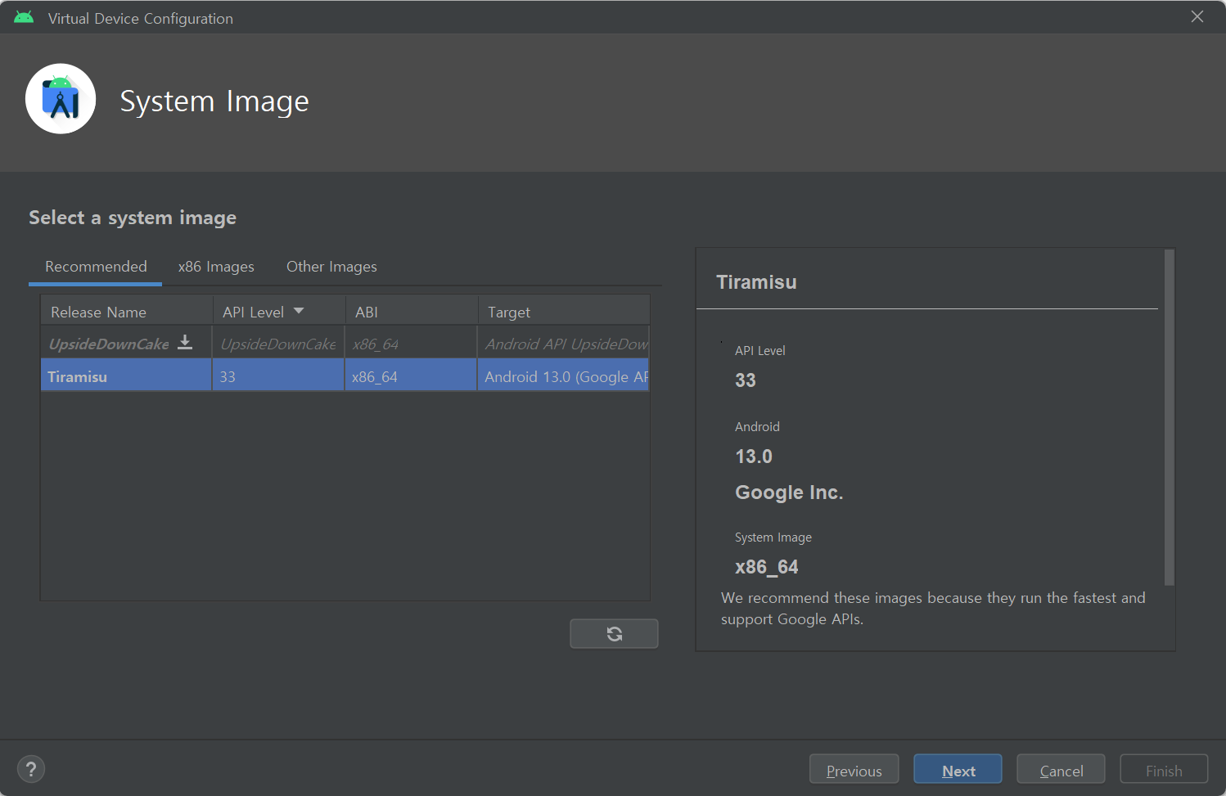
Task: Proceed with the Next button
Action: click(958, 770)
